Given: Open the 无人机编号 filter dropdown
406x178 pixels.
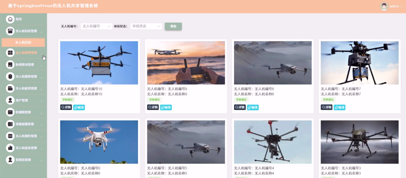Looking at the screenshot, I should click(96, 26).
